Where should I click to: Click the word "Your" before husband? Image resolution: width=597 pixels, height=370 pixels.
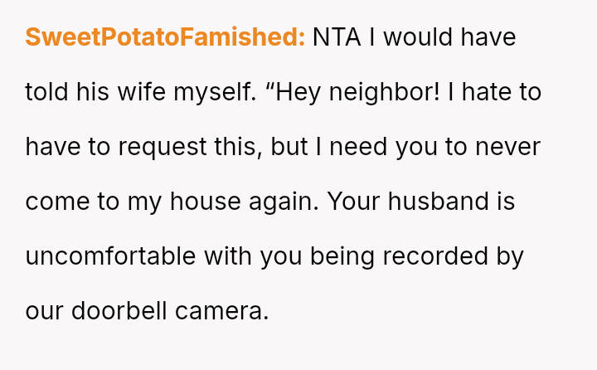pyautogui.click(x=354, y=202)
